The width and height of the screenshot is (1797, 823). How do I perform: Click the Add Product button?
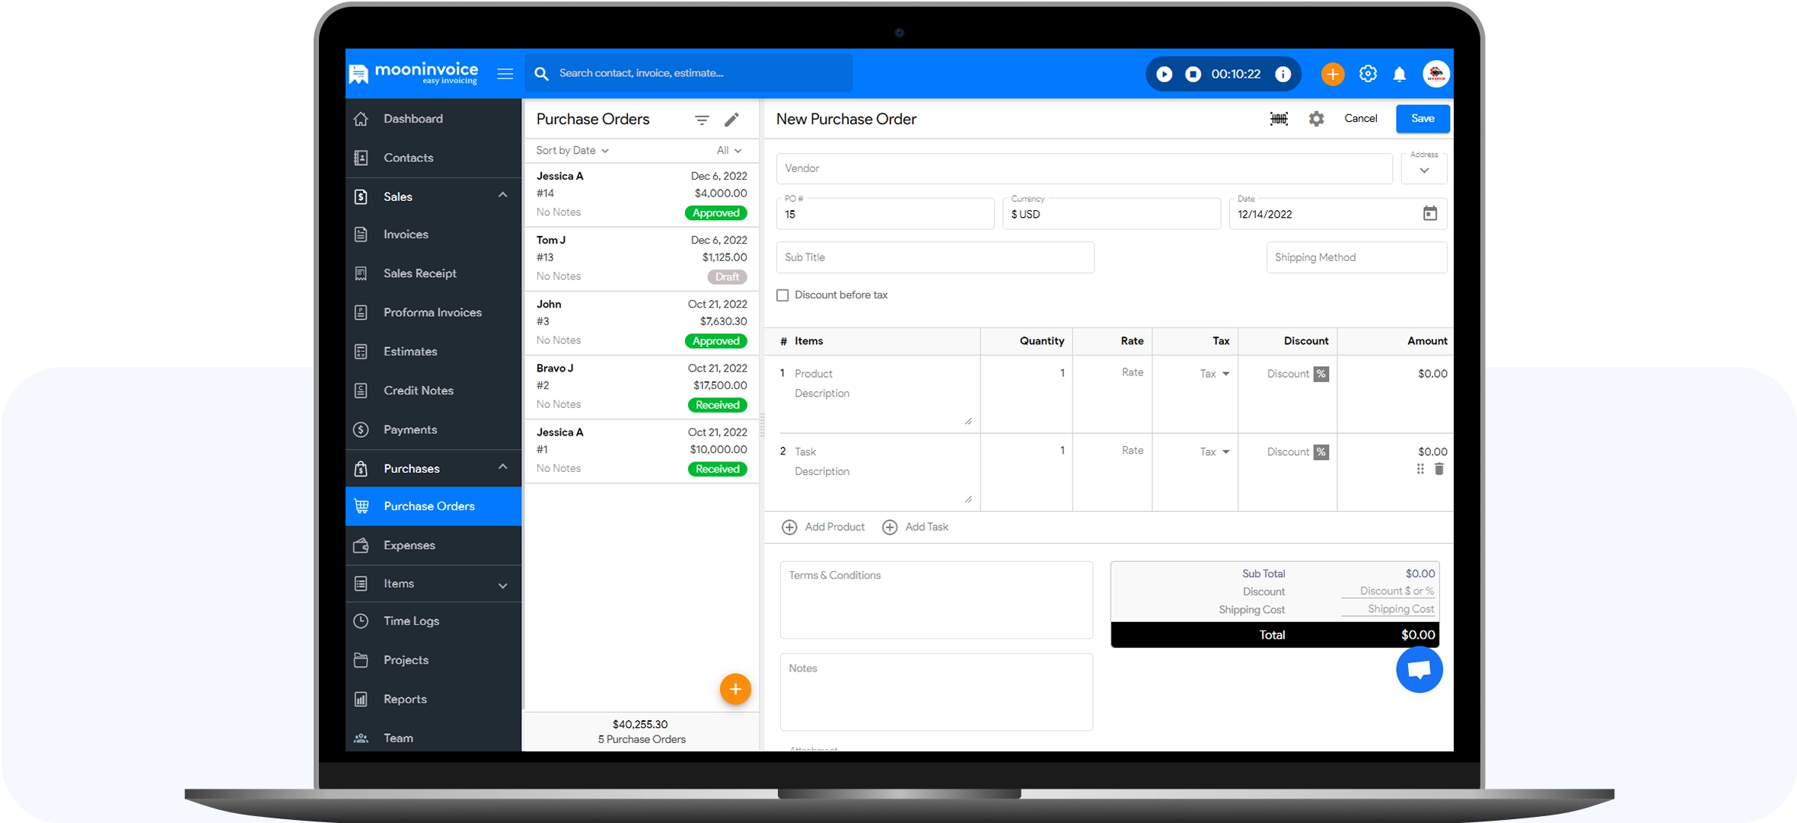click(823, 527)
